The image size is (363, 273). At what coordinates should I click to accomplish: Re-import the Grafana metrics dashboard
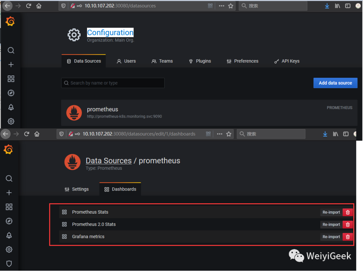(331, 237)
